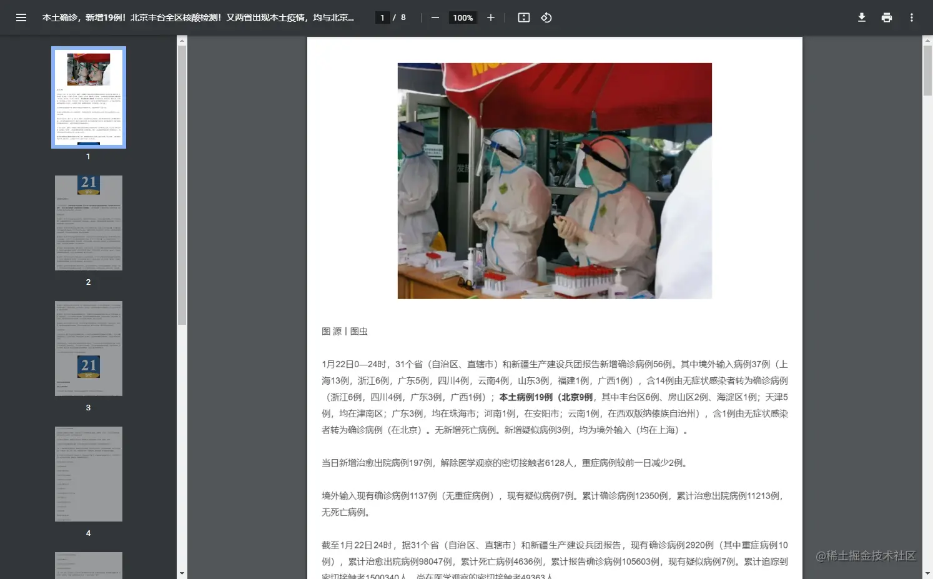Click thumbnail panel scroll-down arrow
933x579 pixels.
coord(182,573)
